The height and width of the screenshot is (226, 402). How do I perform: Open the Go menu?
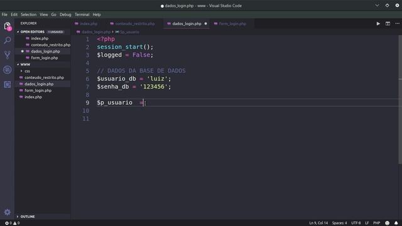pyautogui.click(x=53, y=14)
